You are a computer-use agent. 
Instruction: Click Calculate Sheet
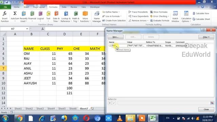[201, 19]
